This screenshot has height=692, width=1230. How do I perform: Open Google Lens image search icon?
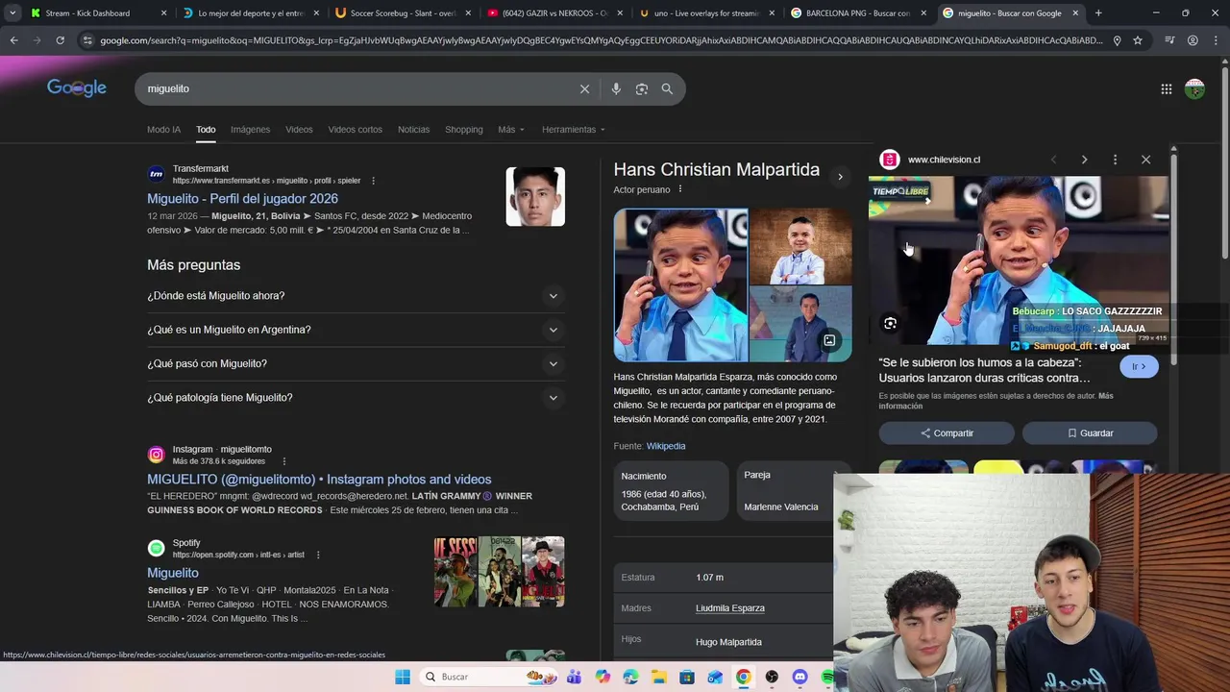point(641,89)
